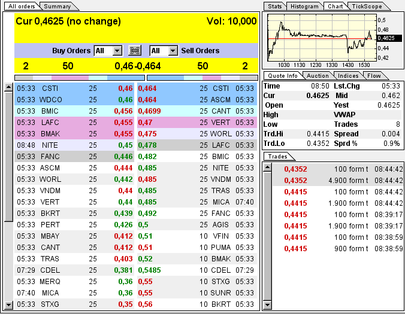The image size is (405, 314).
Task: Open the Histogram tab
Action: (x=304, y=7)
